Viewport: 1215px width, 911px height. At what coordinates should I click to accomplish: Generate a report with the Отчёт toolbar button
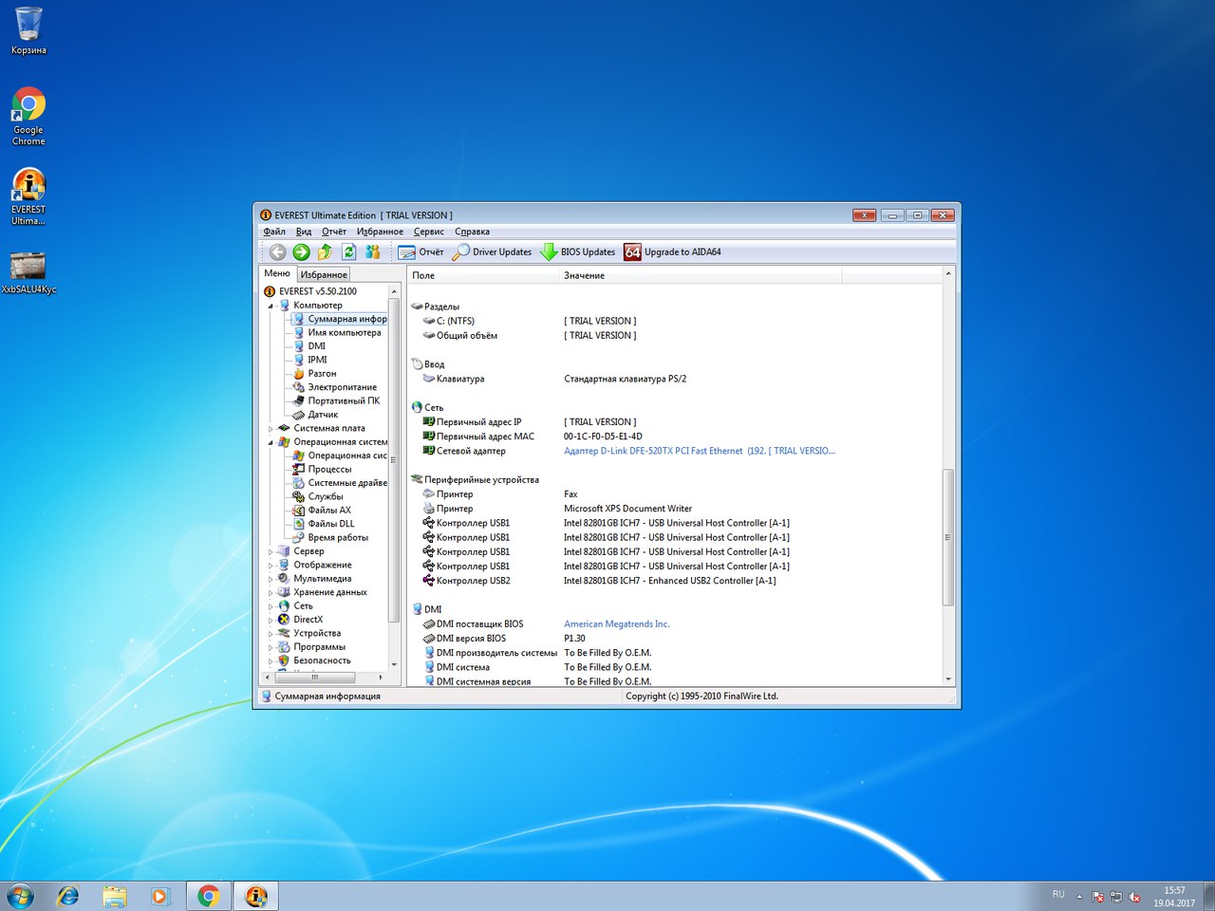click(x=421, y=251)
